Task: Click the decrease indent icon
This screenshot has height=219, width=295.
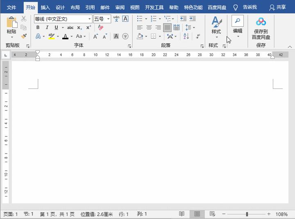Action: (x=183, y=18)
